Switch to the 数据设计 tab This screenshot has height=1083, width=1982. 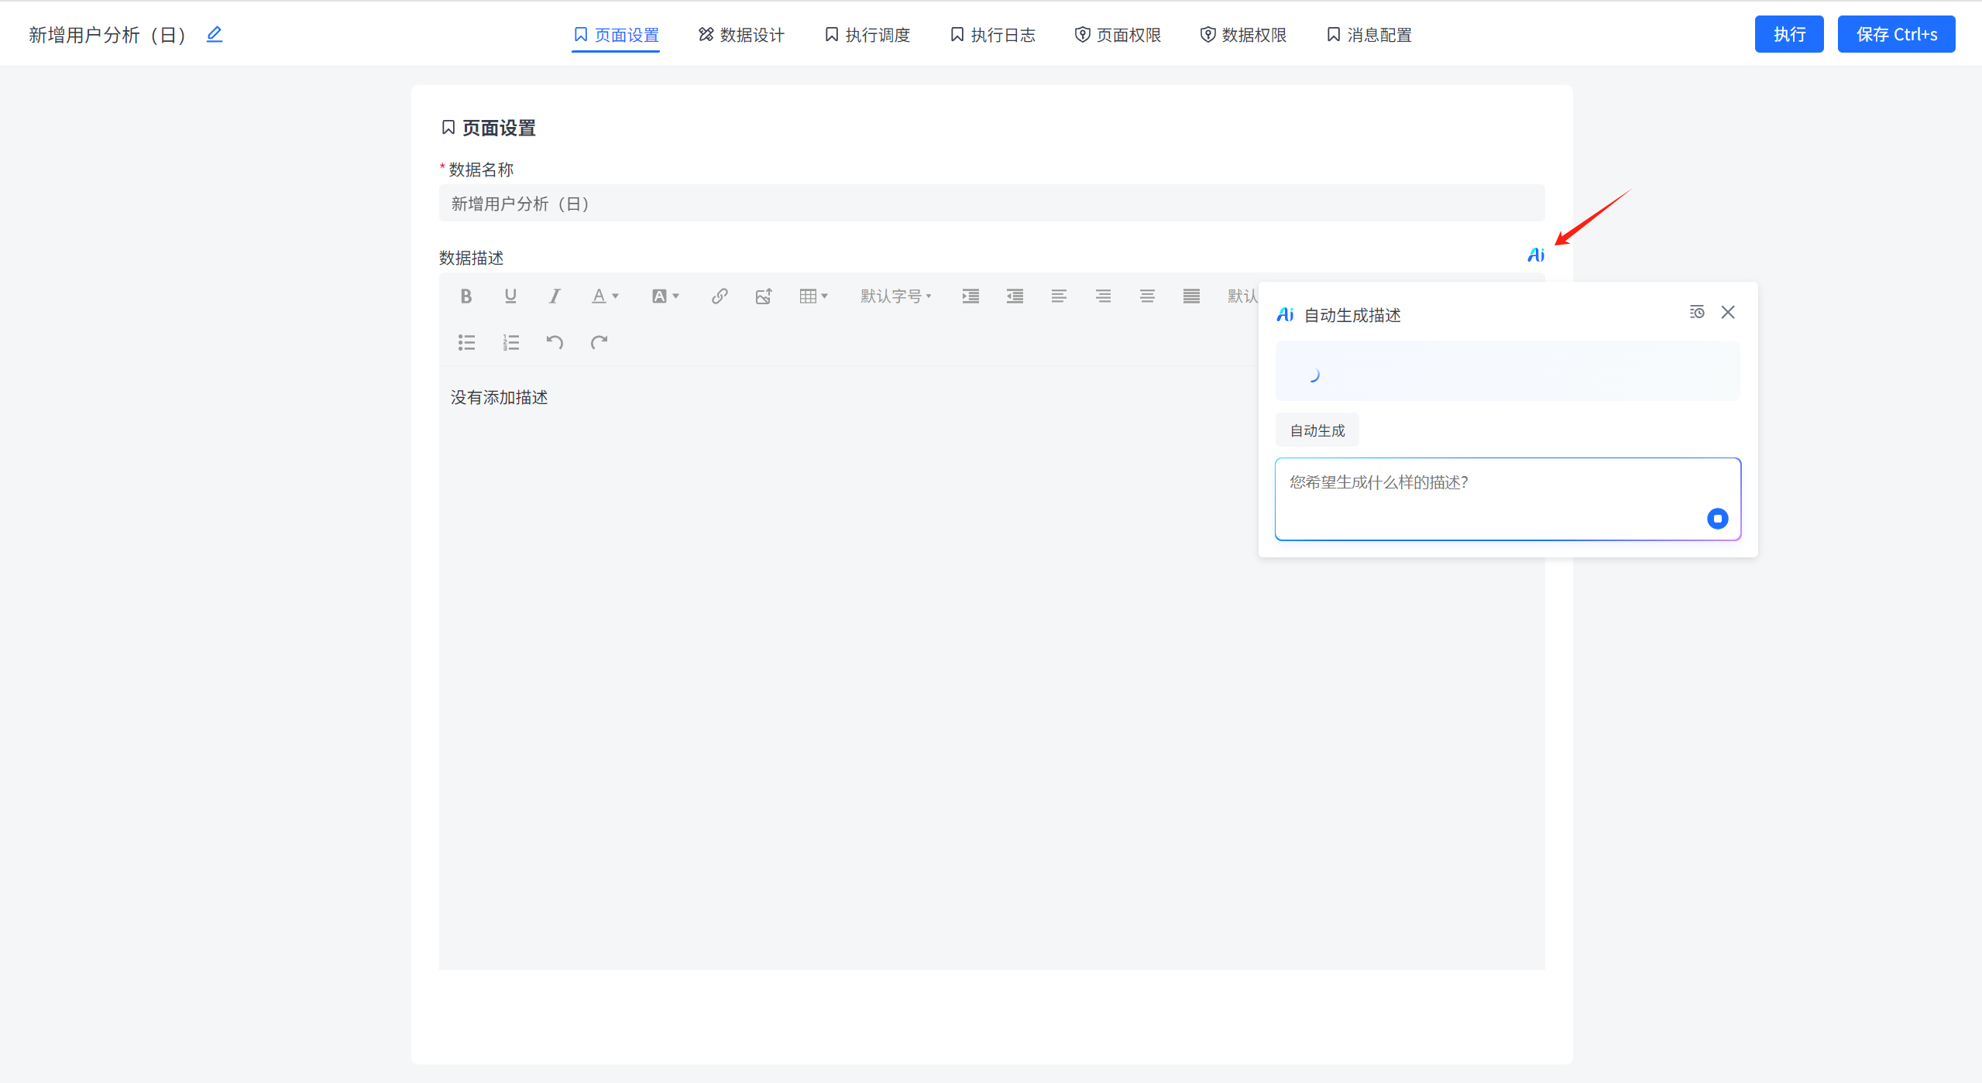click(x=741, y=35)
